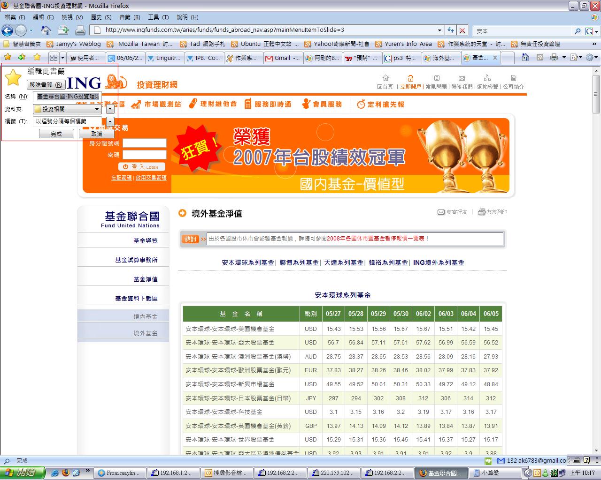Click the search magnifier icon in search box
This screenshot has height=480, width=601.
(x=578, y=31)
